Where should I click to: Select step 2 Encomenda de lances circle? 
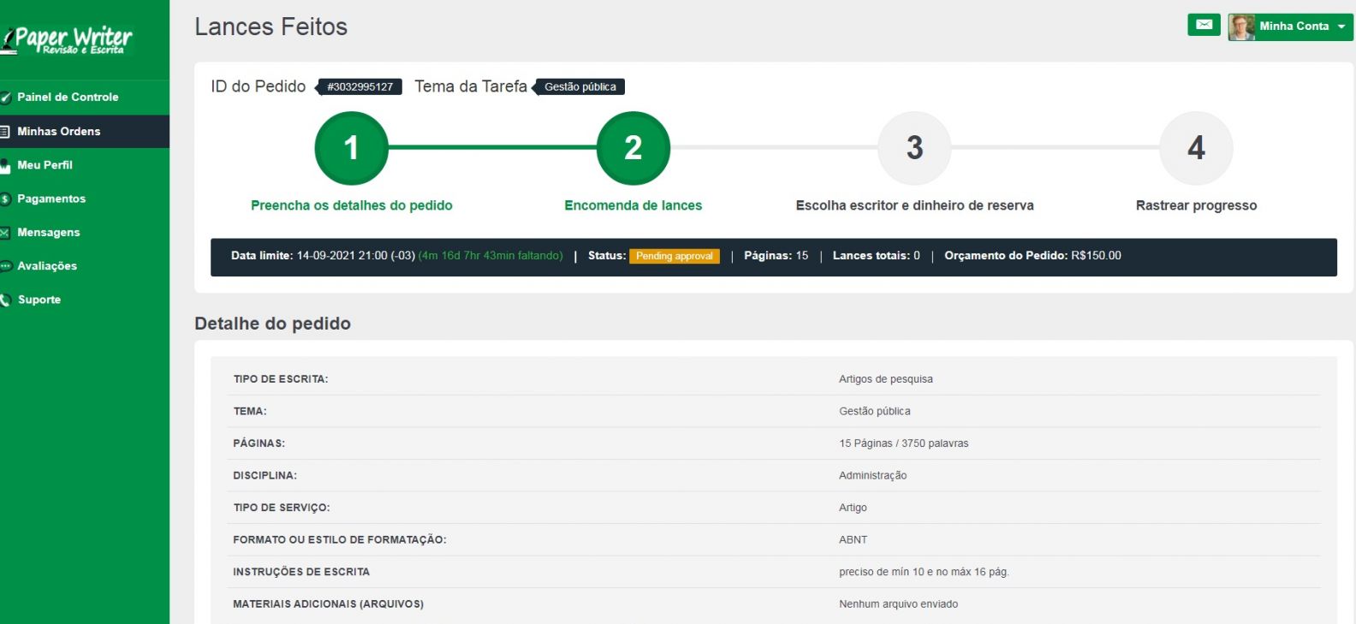[x=633, y=148]
